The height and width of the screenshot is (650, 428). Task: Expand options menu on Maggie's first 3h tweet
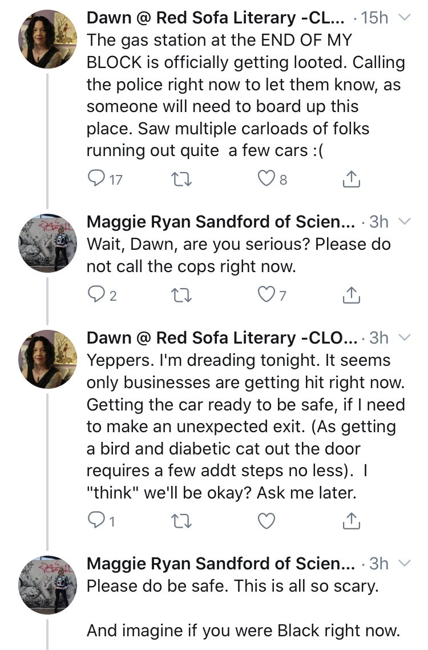[403, 221]
